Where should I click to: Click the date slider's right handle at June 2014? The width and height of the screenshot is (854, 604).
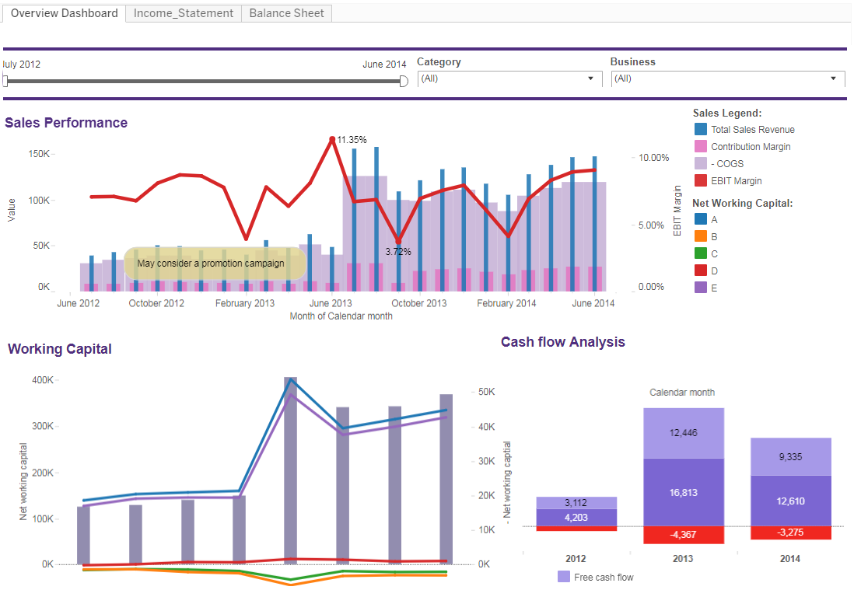[x=403, y=81]
